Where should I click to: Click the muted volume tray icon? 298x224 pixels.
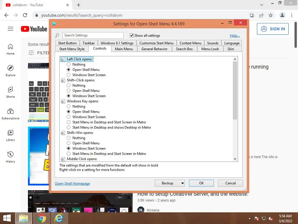click(271, 218)
